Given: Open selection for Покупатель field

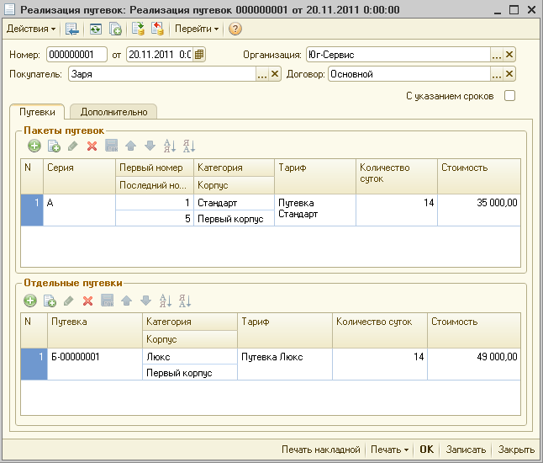Looking at the screenshot, I should coord(262,74).
